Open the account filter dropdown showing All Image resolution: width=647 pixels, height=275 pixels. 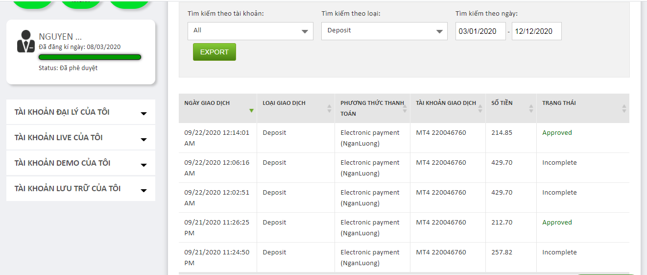tap(250, 31)
